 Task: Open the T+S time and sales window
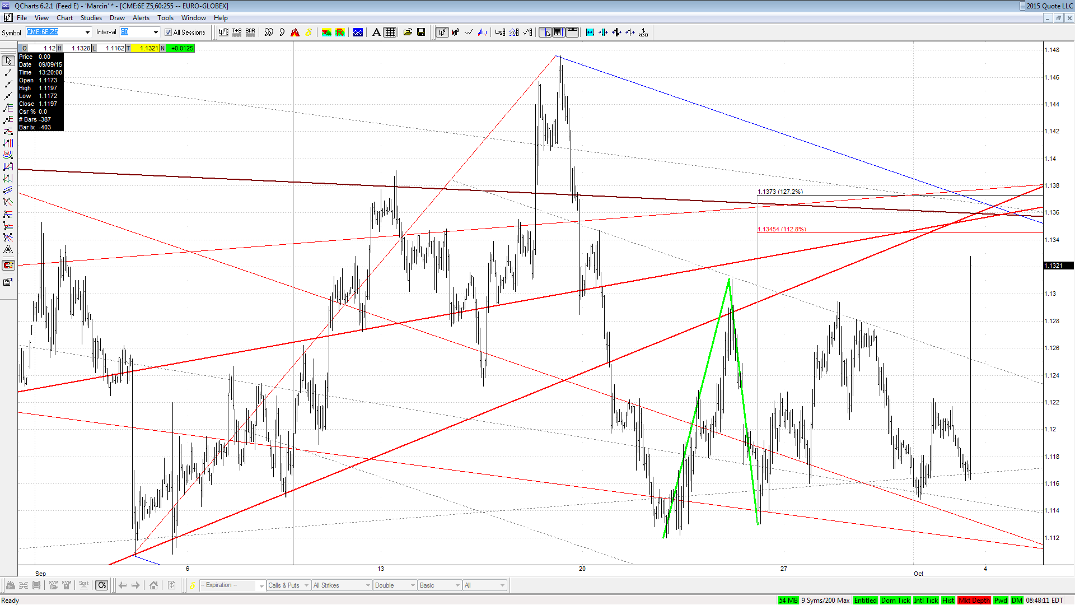point(237,32)
